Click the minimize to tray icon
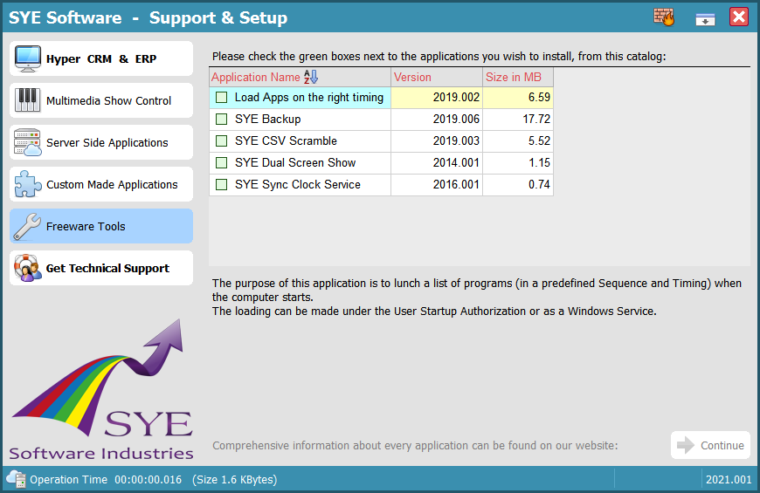This screenshot has width=760, height=493. tap(705, 19)
